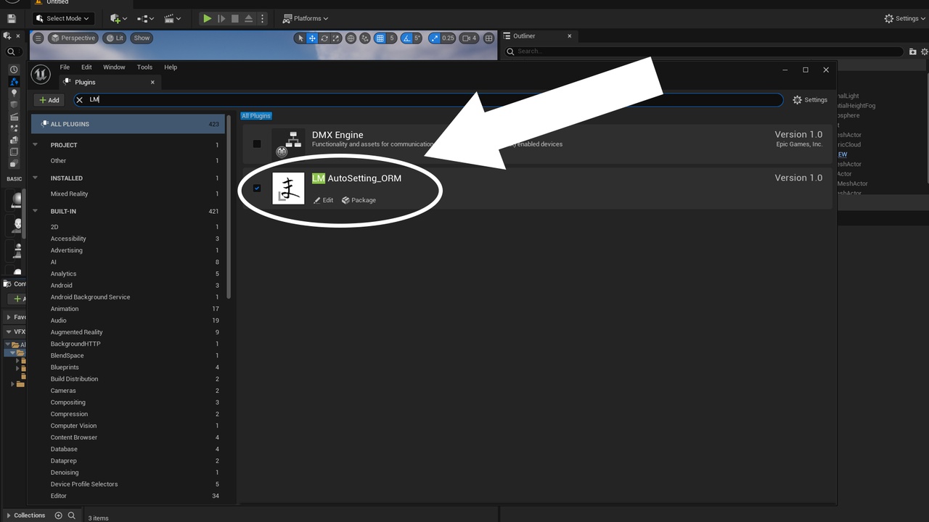This screenshot has height=522, width=929.
Task: Open viewport hamburger options menu
Action: (38, 38)
